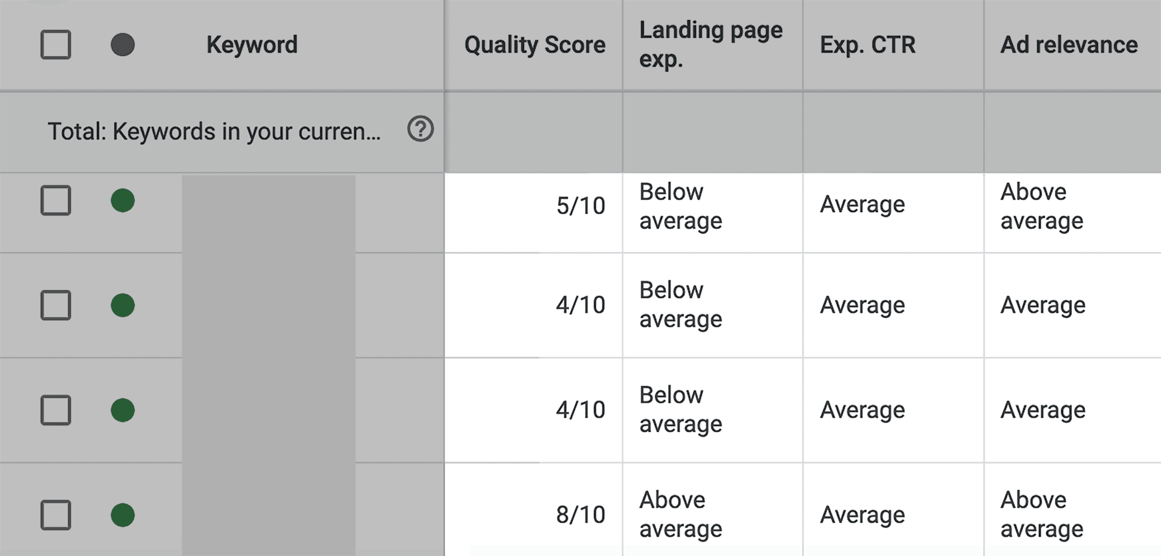Click green status dot in second keyword row

123,305
